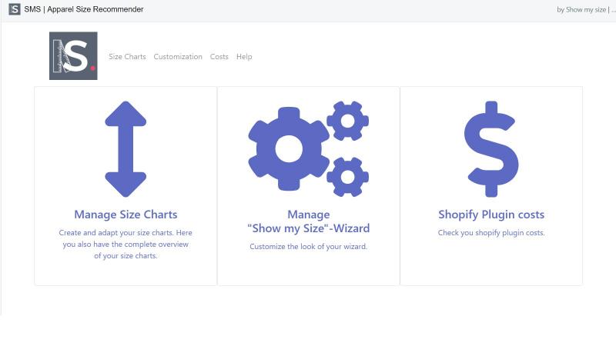Select the Manage "Show my Size"-Wizard heading
Screen dimensions: 616x346
[x=309, y=221]
